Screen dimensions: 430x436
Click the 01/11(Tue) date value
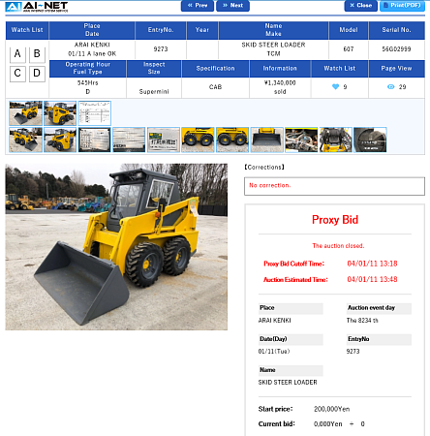tap(274, 352)
